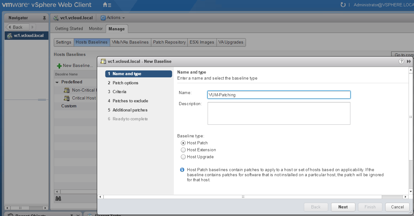Image resolution: width=414 pixels, height=216 pixels.
Task: Click the forward history arrow beside Back
Action: pos(33,27)
